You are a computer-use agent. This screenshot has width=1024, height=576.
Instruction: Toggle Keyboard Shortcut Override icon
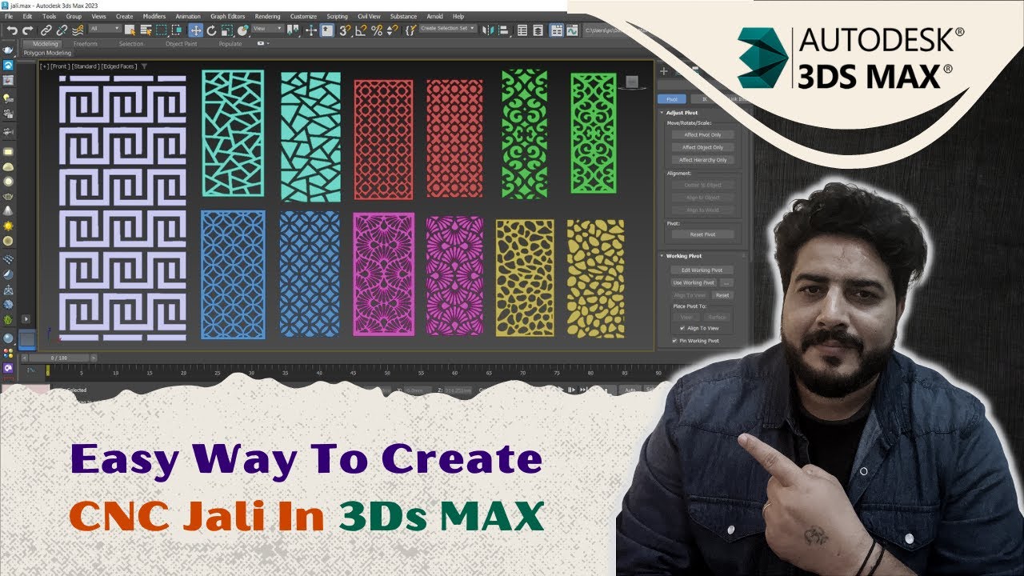coord(327,30)
